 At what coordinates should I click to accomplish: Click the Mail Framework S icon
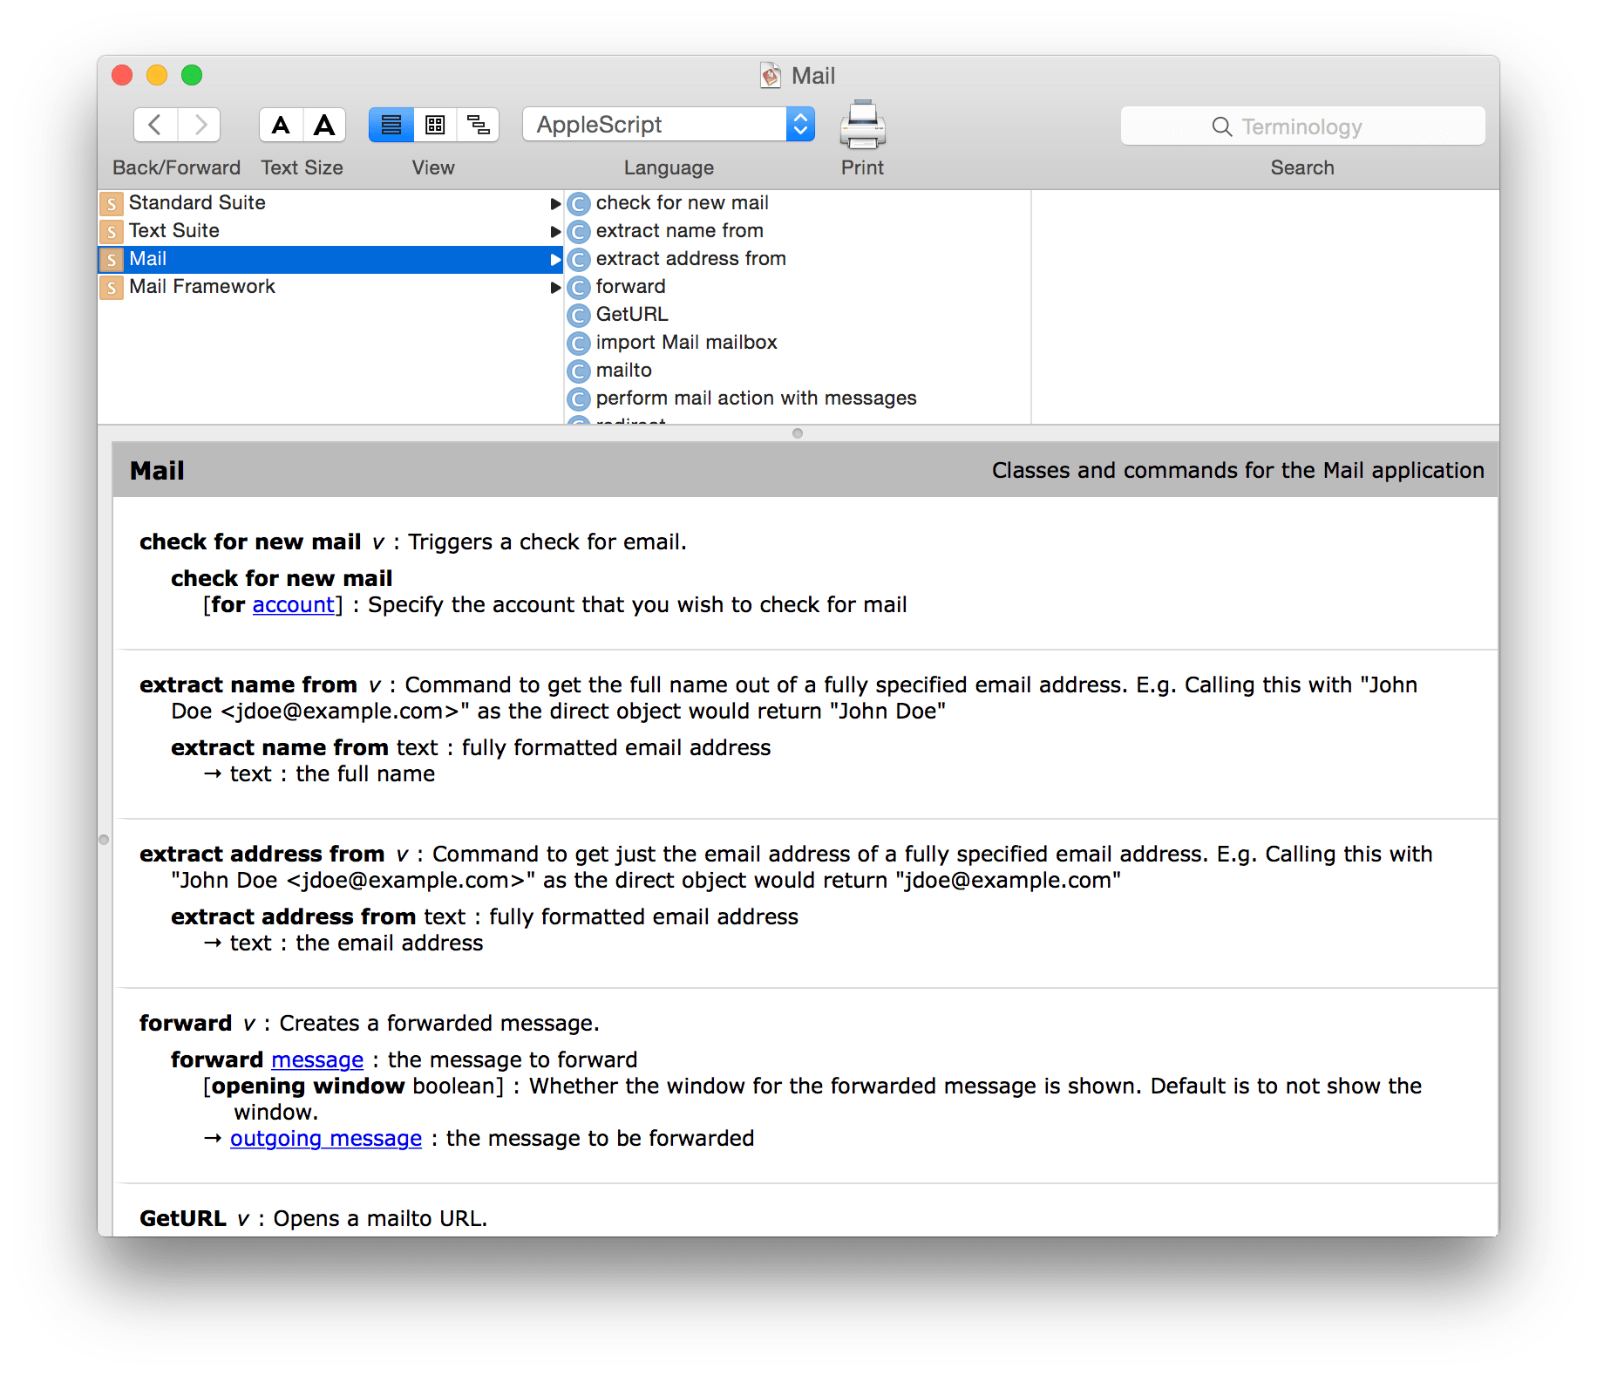pyautogui.click(x=112, y=288)
